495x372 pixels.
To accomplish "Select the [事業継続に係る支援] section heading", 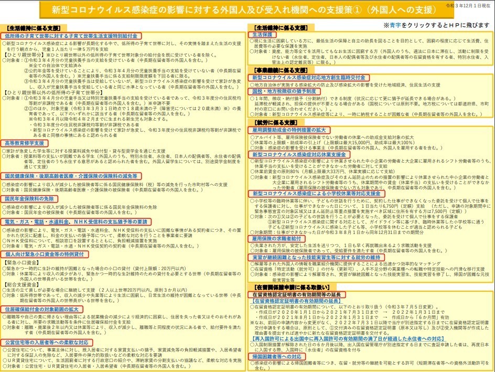I will (281, 70).
